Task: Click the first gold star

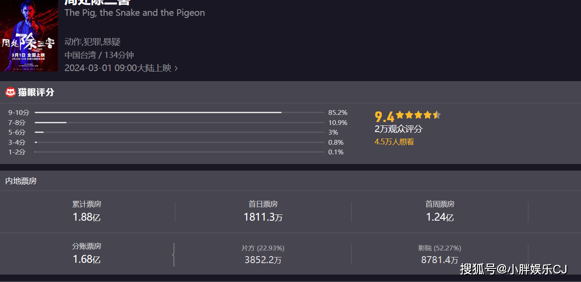Action: 399,115
